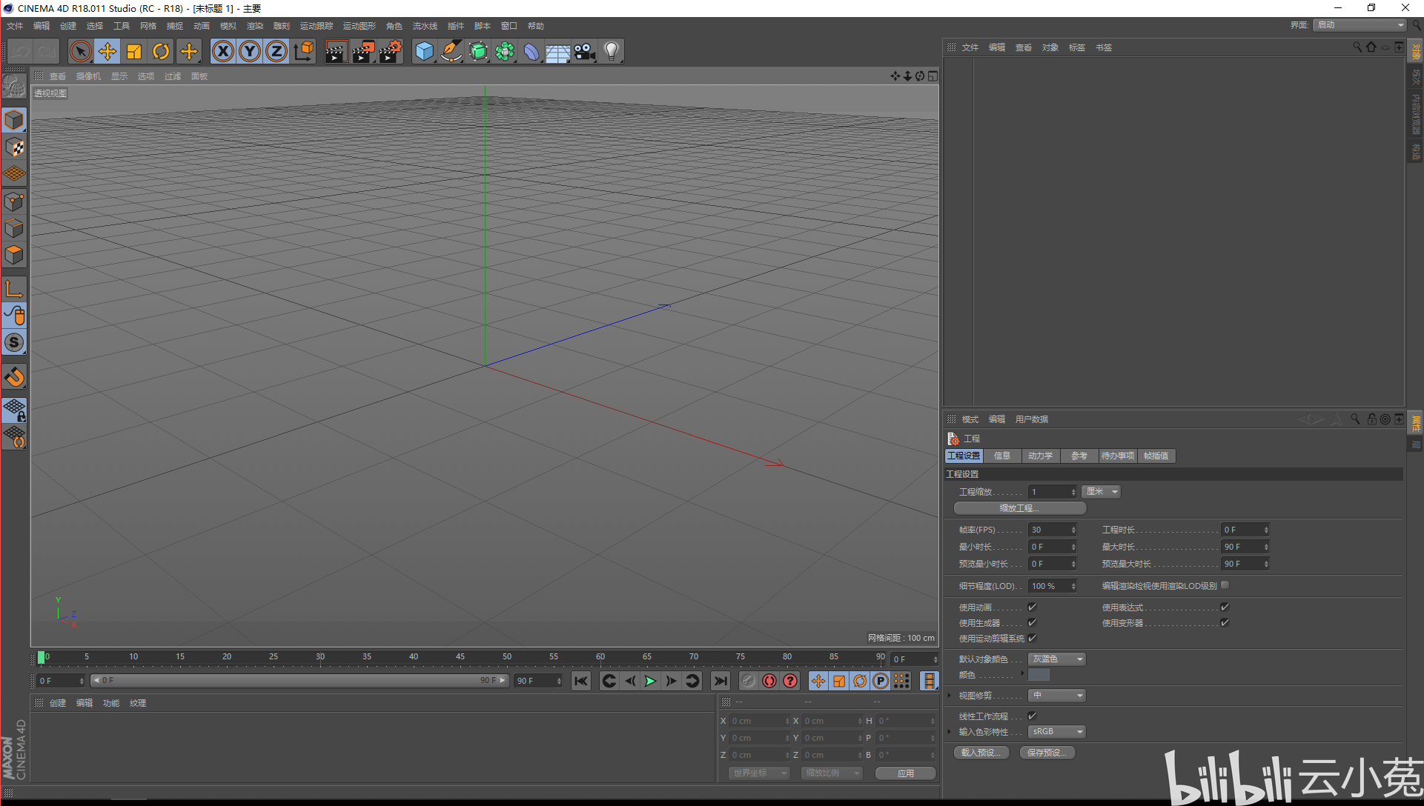Image resolution: width=1424 pixels, height=806 pixels.
Task: Add a Subdivision Surface generator
Action: 478,51
